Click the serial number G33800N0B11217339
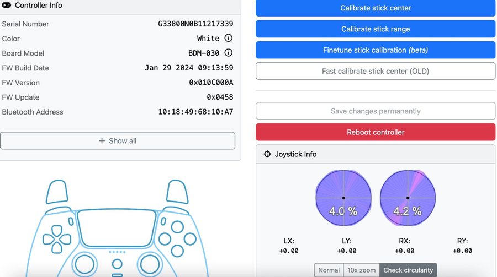 195,24
